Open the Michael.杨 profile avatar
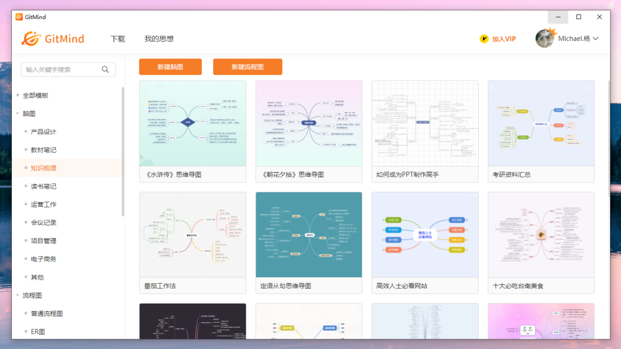The image size is (621, 349). pyautogui.click(x=545, y=38)
